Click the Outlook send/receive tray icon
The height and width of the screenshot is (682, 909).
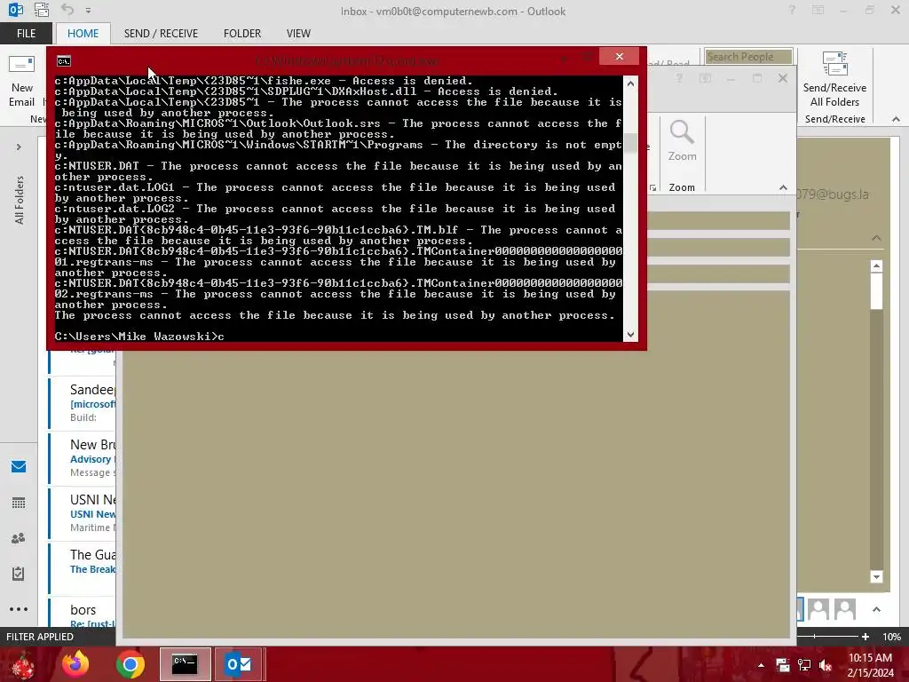(x=783, y=665)
